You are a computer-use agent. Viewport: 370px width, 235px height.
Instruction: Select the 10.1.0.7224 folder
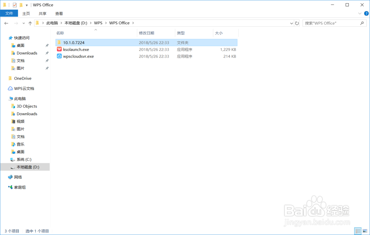coord(146,42)
